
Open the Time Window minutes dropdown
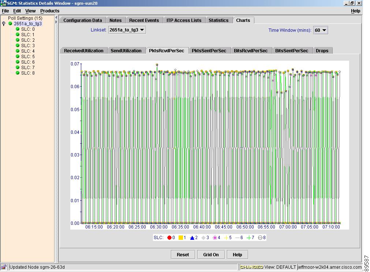pyautogui.click(x=321, y=30)
